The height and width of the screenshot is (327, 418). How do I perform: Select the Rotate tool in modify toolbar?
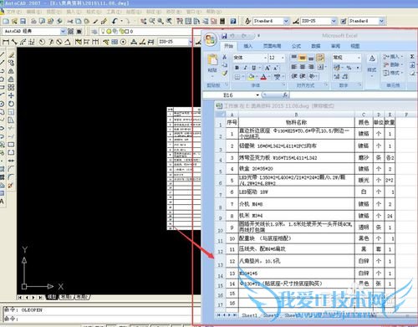click(x=11, y=104)
